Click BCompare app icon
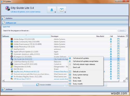This screenshot has height=96, width=130. point(12,56)
